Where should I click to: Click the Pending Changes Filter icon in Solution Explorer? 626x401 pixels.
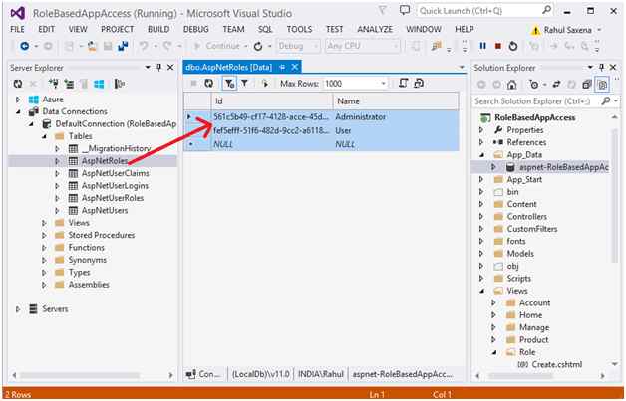pos(534,85)
